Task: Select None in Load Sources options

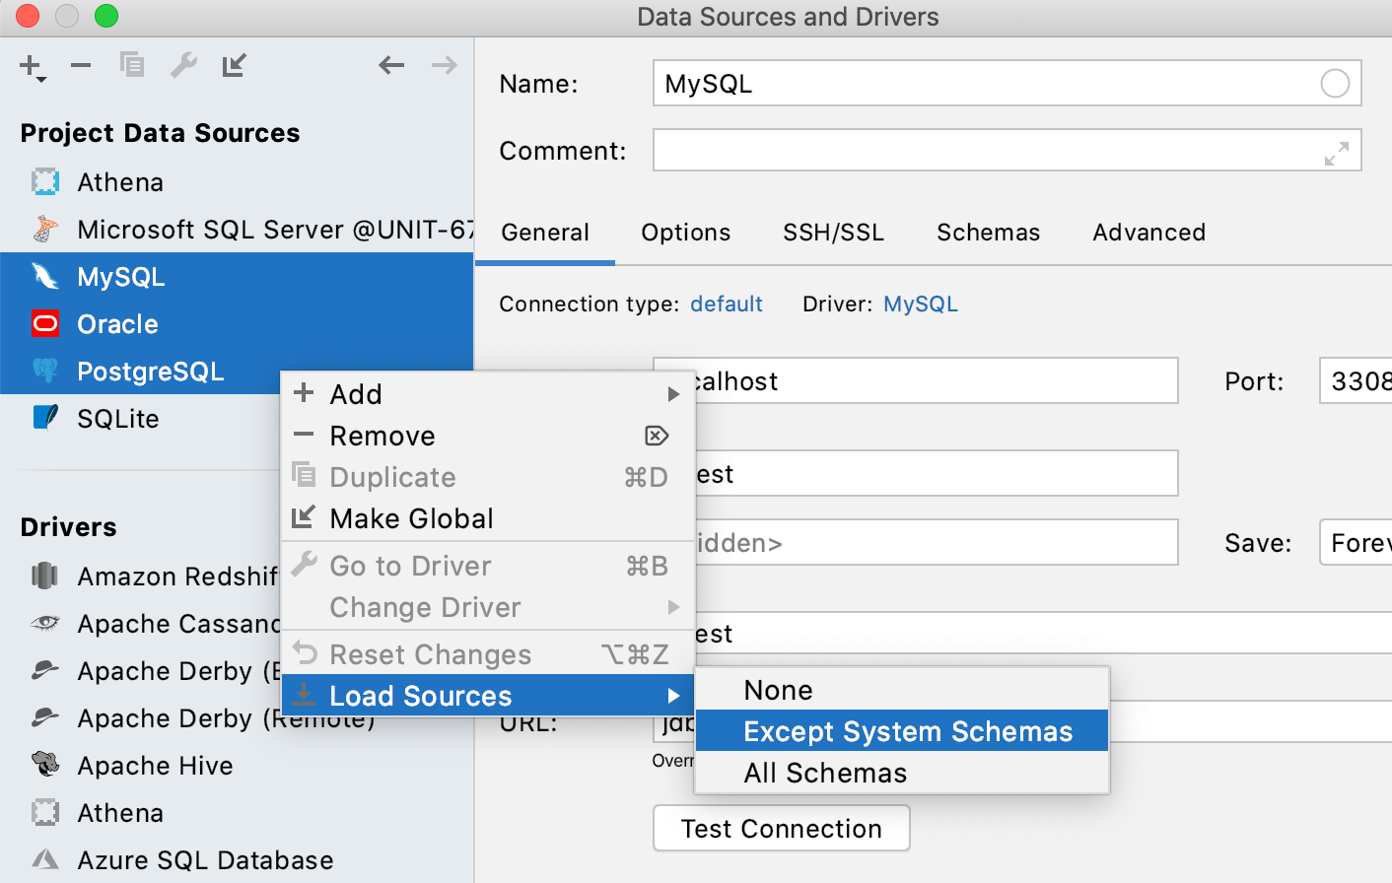Action: tap(779, 690)
